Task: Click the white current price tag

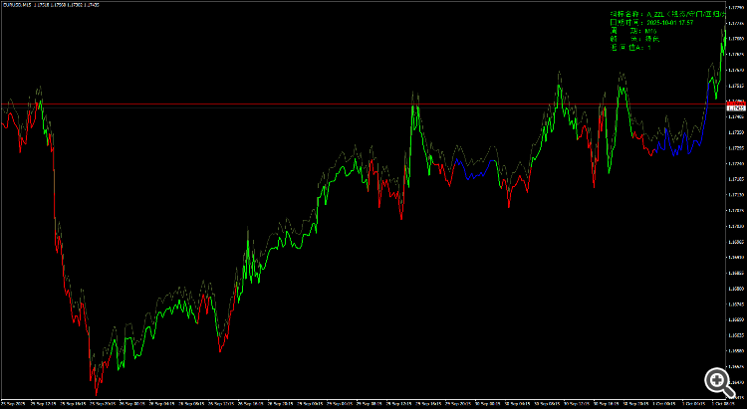Action: [736, 108]
